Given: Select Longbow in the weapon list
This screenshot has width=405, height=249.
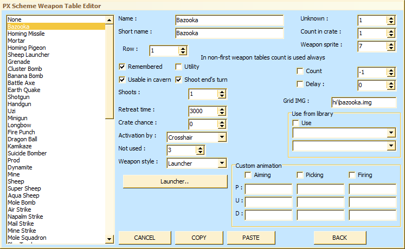Looking at the screenshot, I should pyautogui.click(x=56, y=125).
